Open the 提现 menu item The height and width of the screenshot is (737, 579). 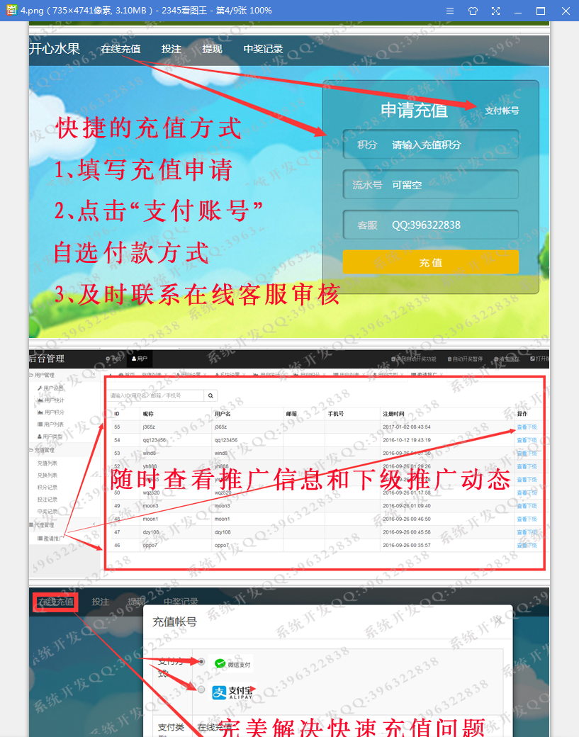[212, 49]
